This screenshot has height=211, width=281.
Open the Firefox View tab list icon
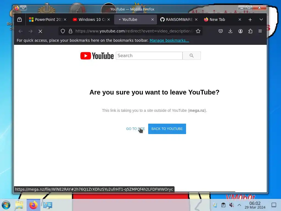[19, 20]
